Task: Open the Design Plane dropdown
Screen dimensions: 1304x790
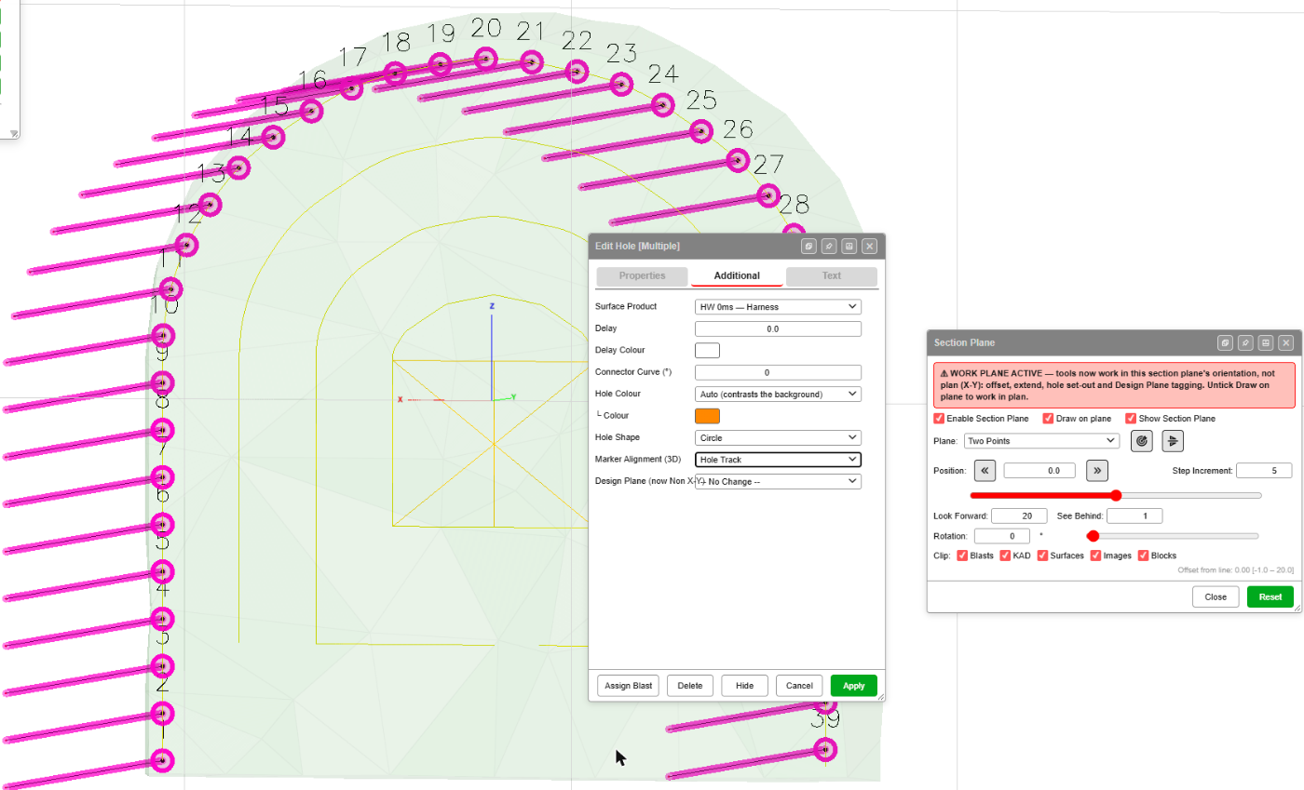Action: (x=778, y=481)
